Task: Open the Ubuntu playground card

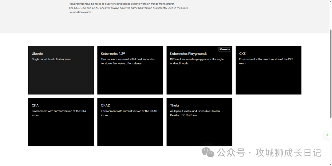Action: [x=61, y=70]
